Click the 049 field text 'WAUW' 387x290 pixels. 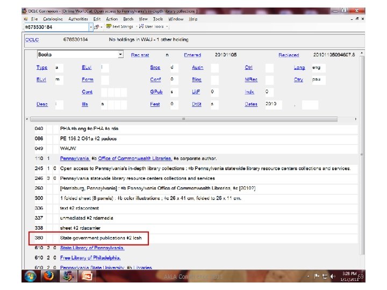click(x=68, y=148)
